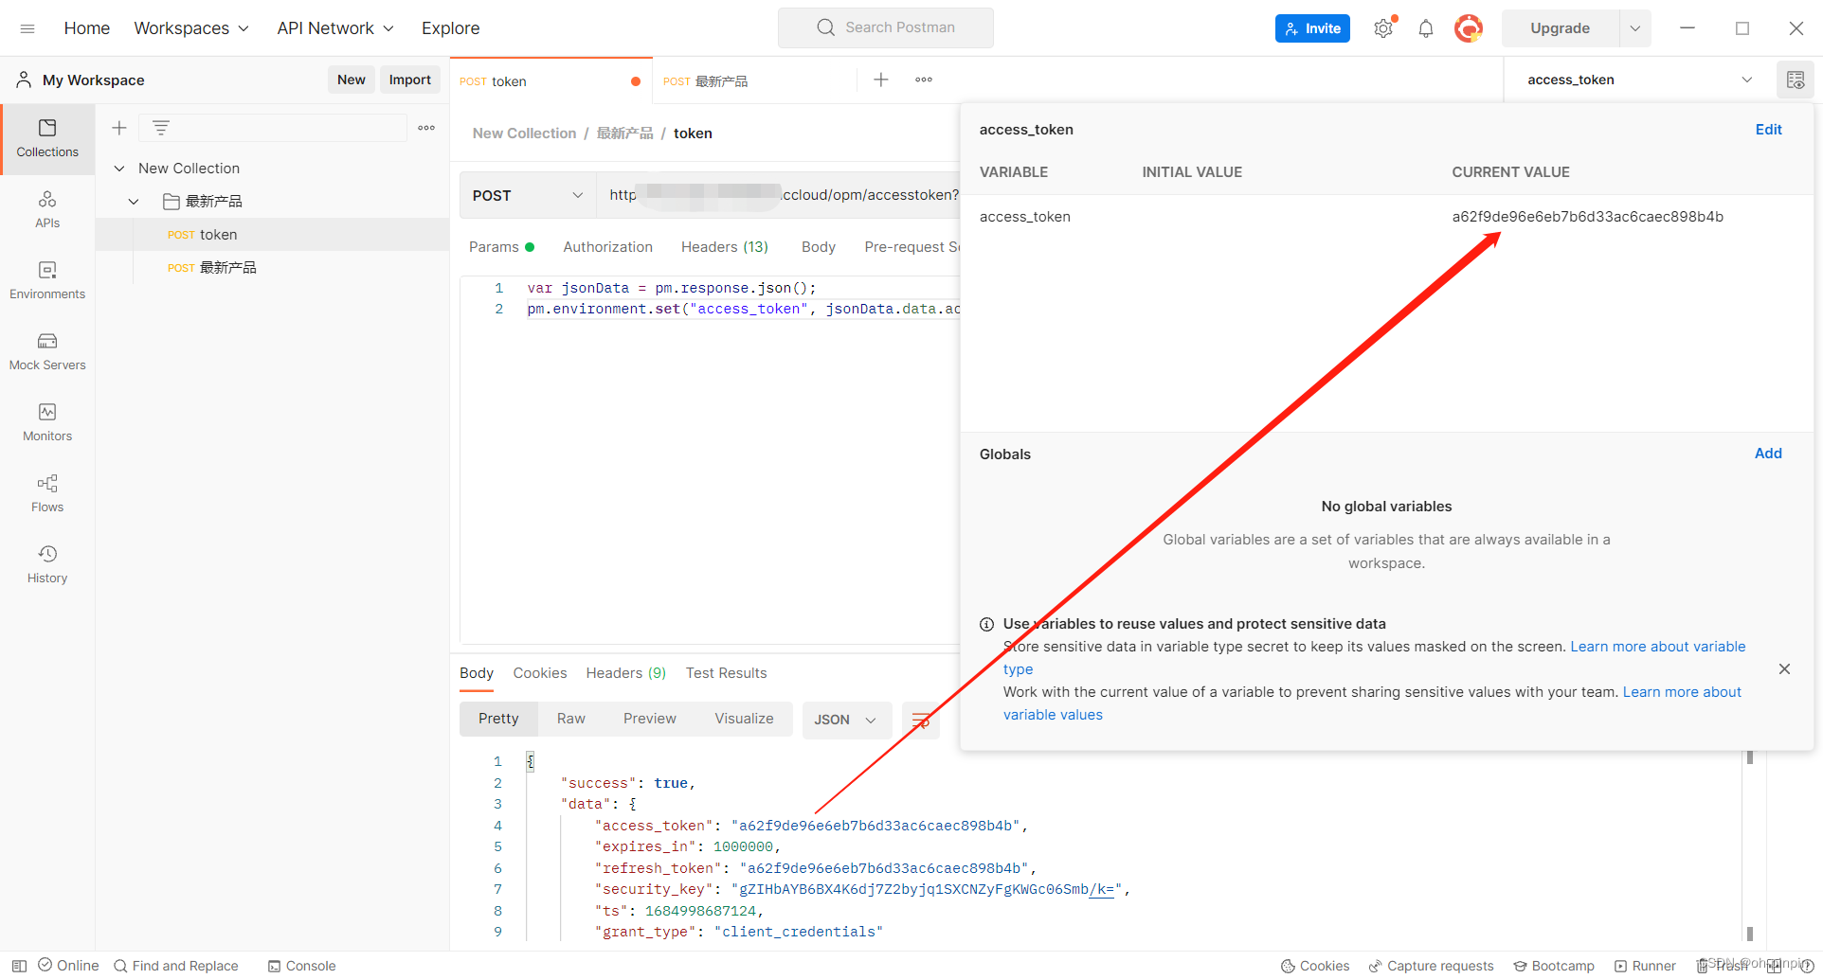The image size is (1823, 979).
Task: Click the collections filter field
Action: tap(273, 128)
